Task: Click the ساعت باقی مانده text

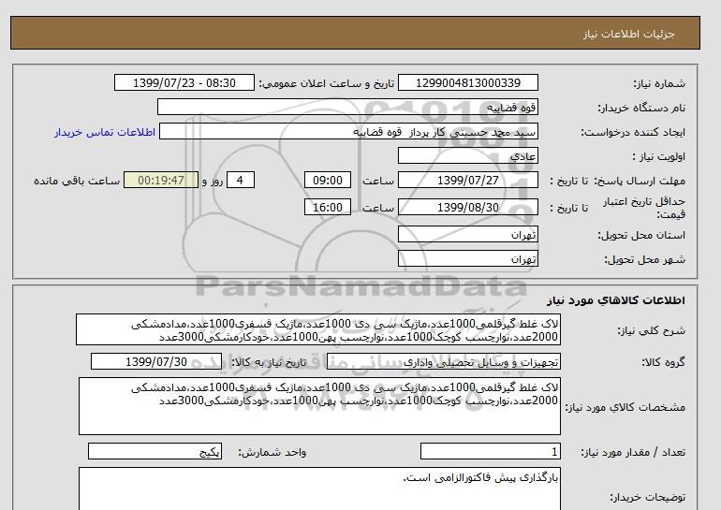Action: coord(77,181)
